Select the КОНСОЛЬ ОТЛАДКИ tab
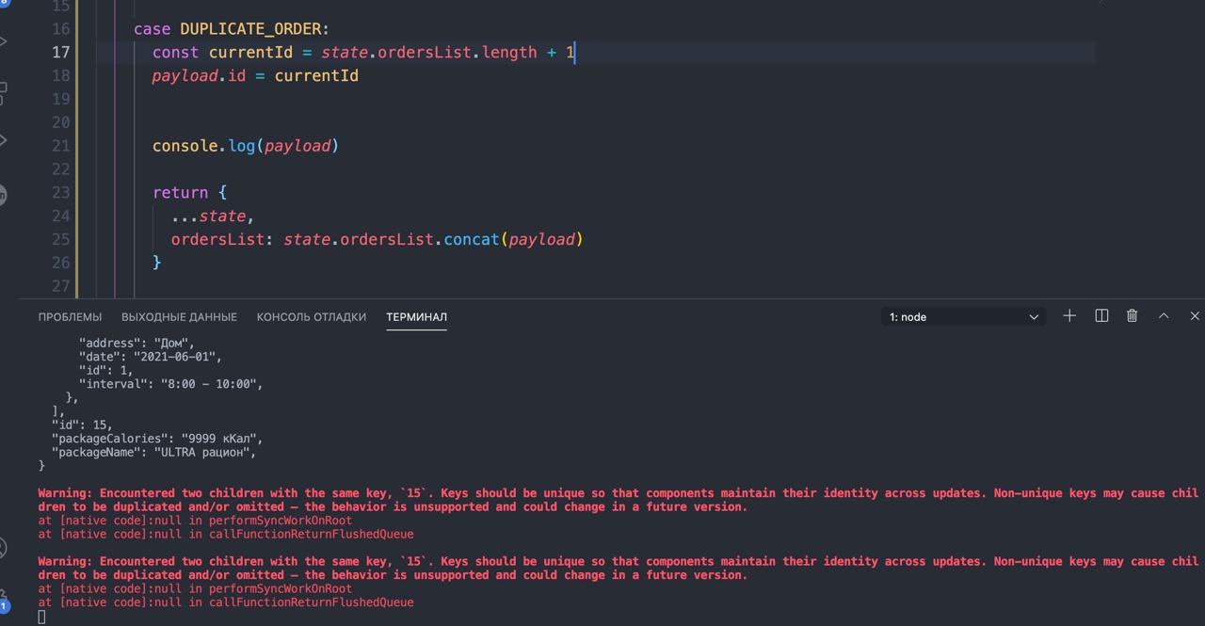 coord(312,317)
